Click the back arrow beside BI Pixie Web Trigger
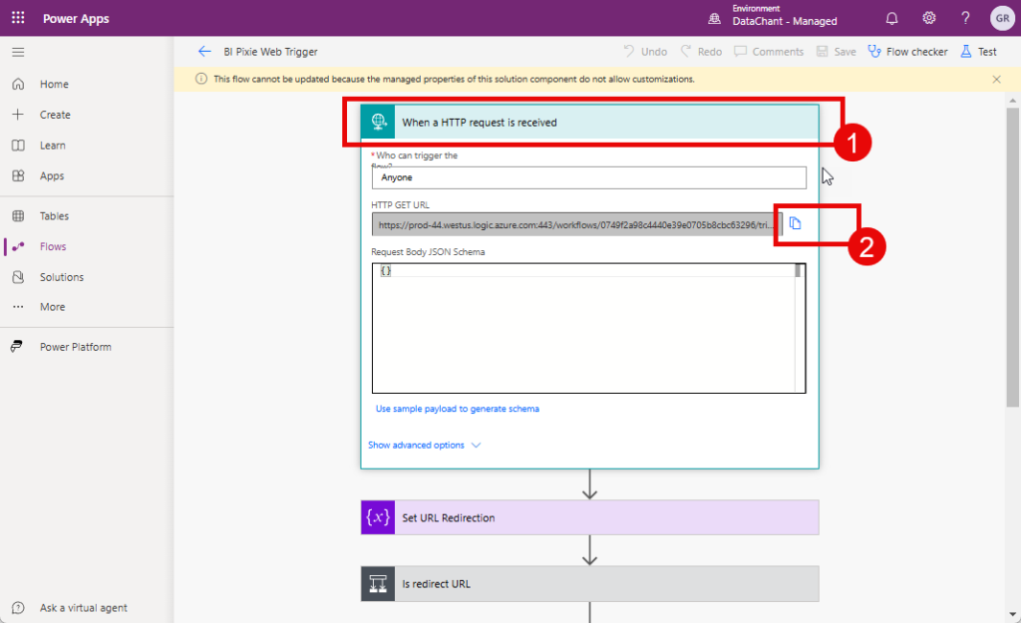Viewport: 1021px width, 623px height. coord(204,52)
